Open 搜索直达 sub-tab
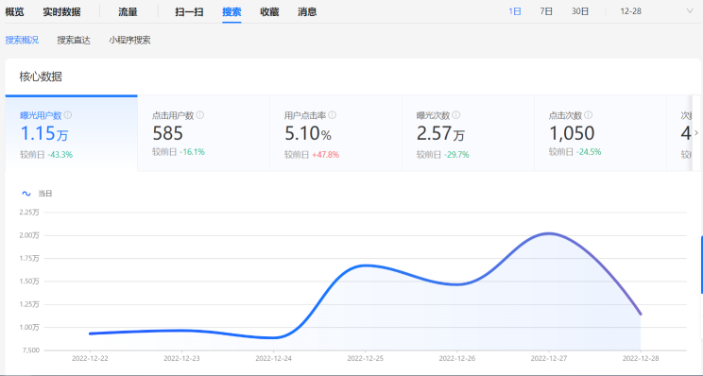The width and height of the screenshot is (703, 376). (74, 40)
